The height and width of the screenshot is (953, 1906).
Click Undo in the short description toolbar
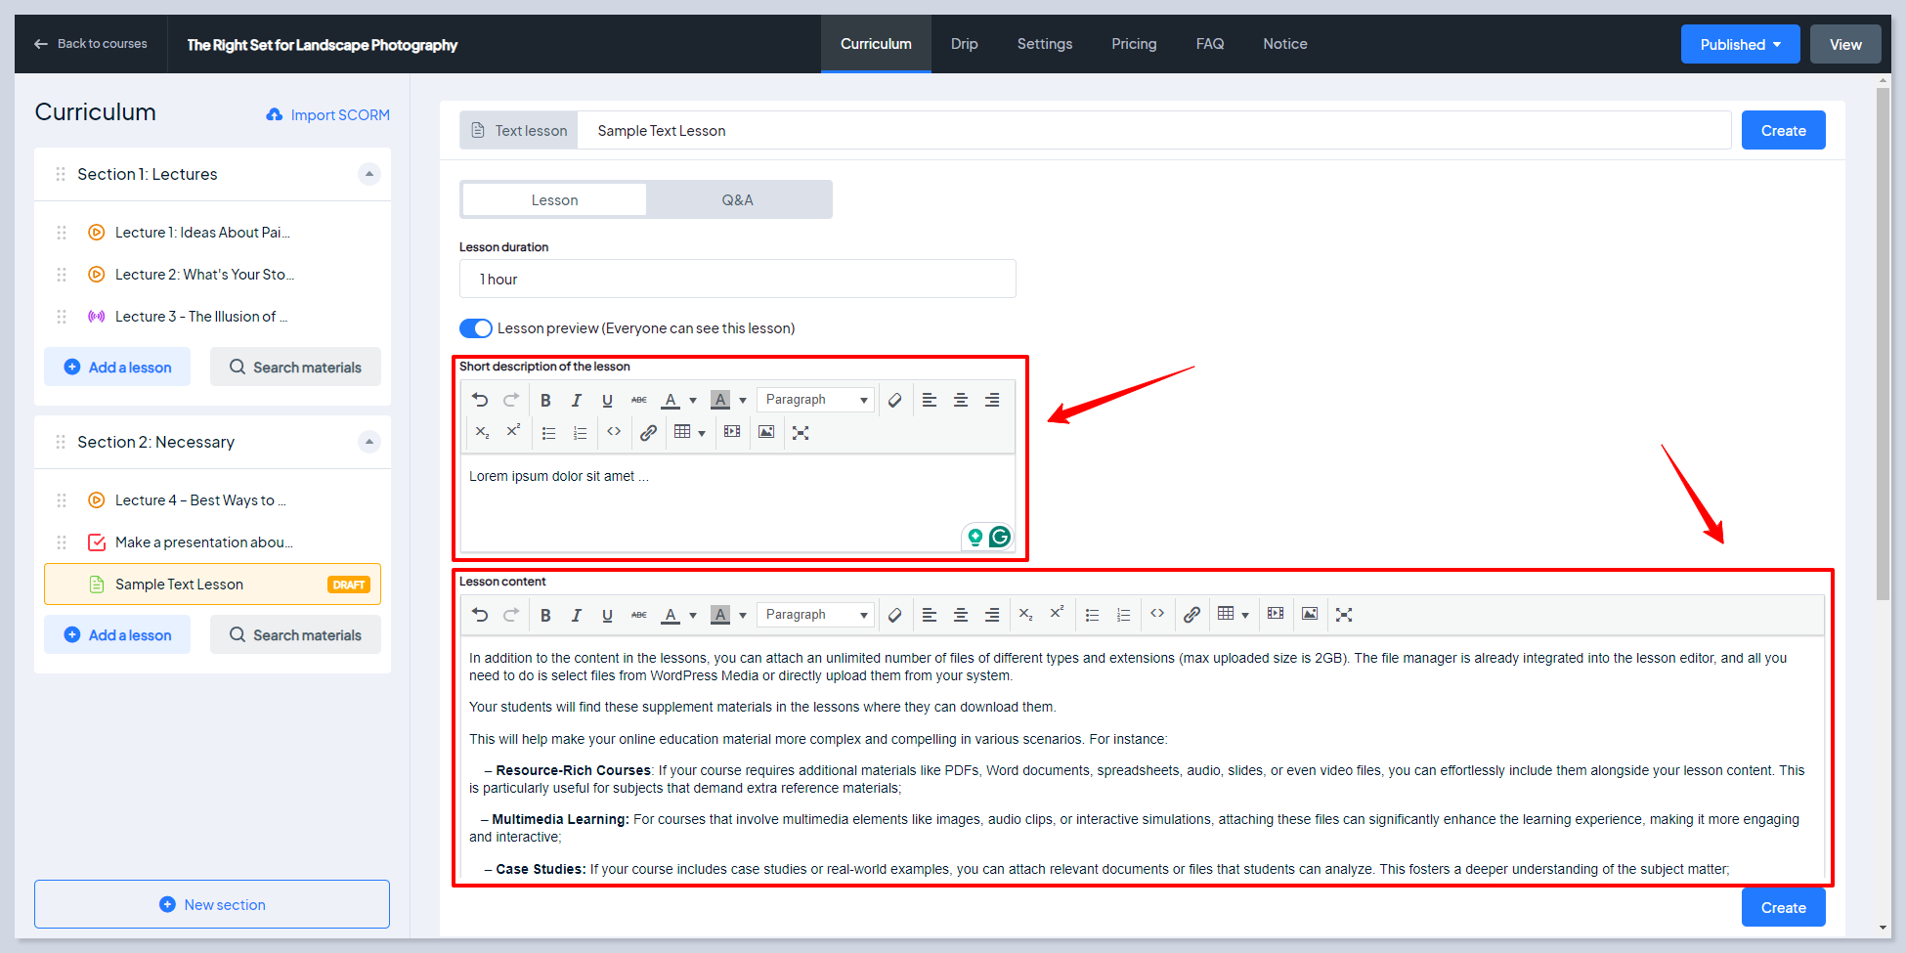pyautogui.click(x=480, y=400)
